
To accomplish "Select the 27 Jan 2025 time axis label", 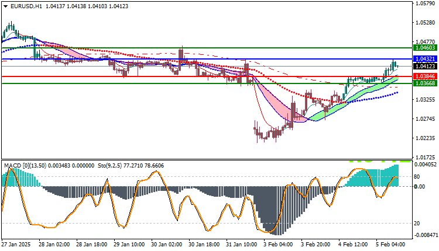I will coord(16,245).
